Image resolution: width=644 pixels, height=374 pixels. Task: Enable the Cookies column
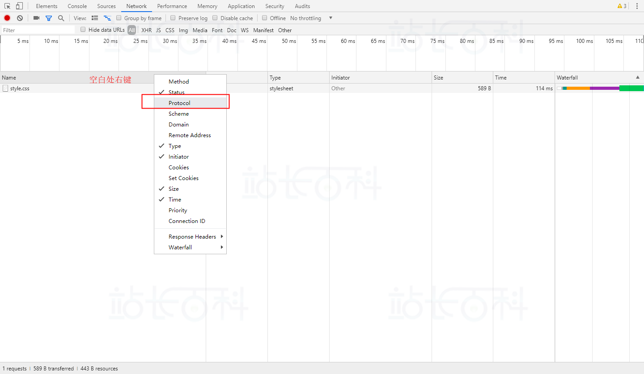click(190, 168)
